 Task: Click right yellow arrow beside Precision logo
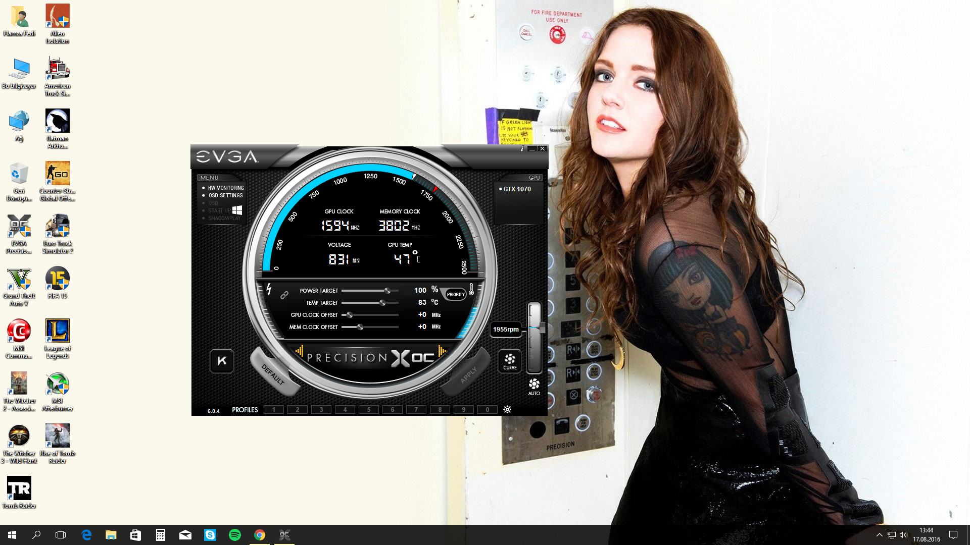click(x=442, y=351)
